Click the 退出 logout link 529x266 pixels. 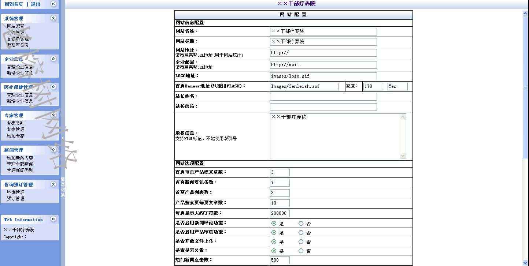click(x=36, y=4)
